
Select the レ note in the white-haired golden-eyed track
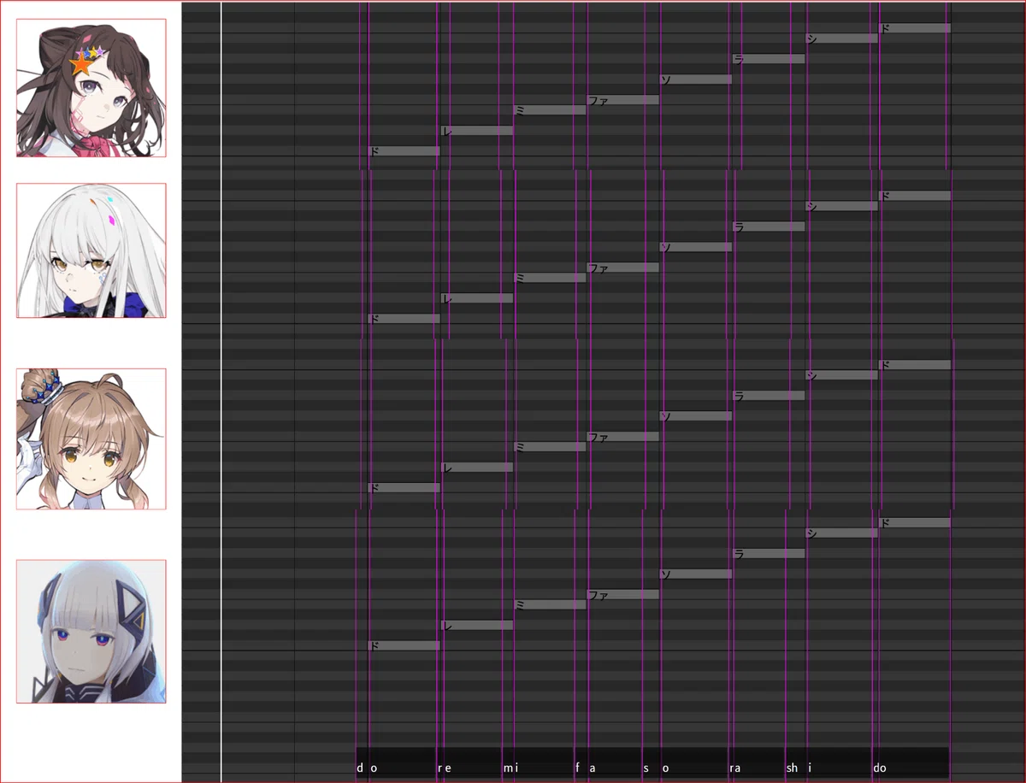coord(476,298)
